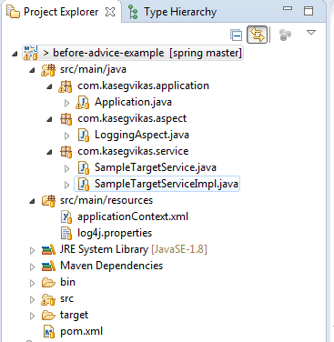Select the src/main/java label
Image resolution: width=334 pixels, height=342 pixels.
click(93, 69)
